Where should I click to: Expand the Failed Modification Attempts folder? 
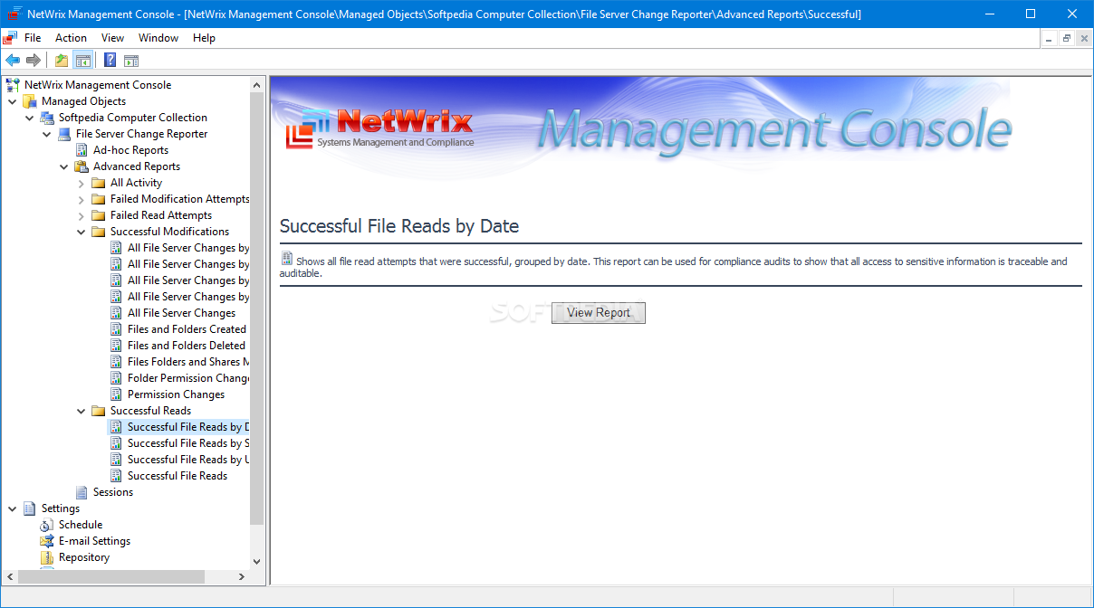(x=82, y=199)
